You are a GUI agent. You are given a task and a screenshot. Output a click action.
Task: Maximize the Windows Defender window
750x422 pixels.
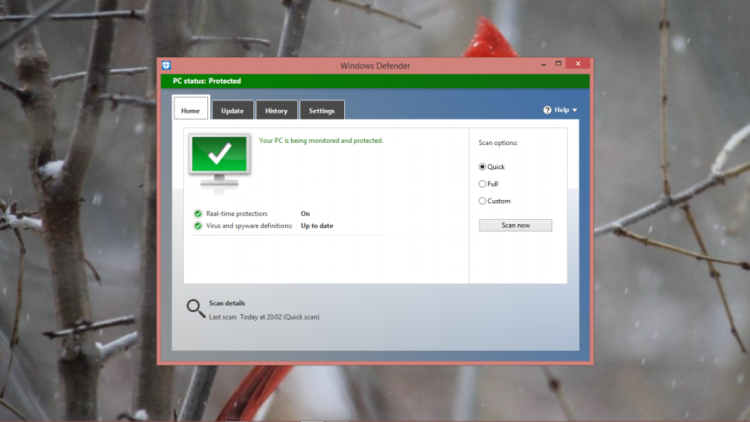click(x=558, y=64)
